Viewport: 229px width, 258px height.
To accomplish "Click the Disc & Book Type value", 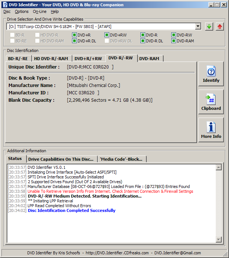I will tap(86, 78).
